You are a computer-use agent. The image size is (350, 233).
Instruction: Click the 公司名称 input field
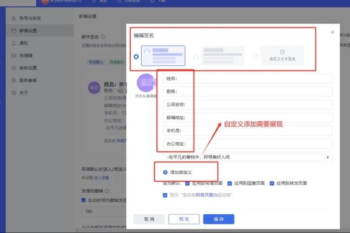pos(247,105)
